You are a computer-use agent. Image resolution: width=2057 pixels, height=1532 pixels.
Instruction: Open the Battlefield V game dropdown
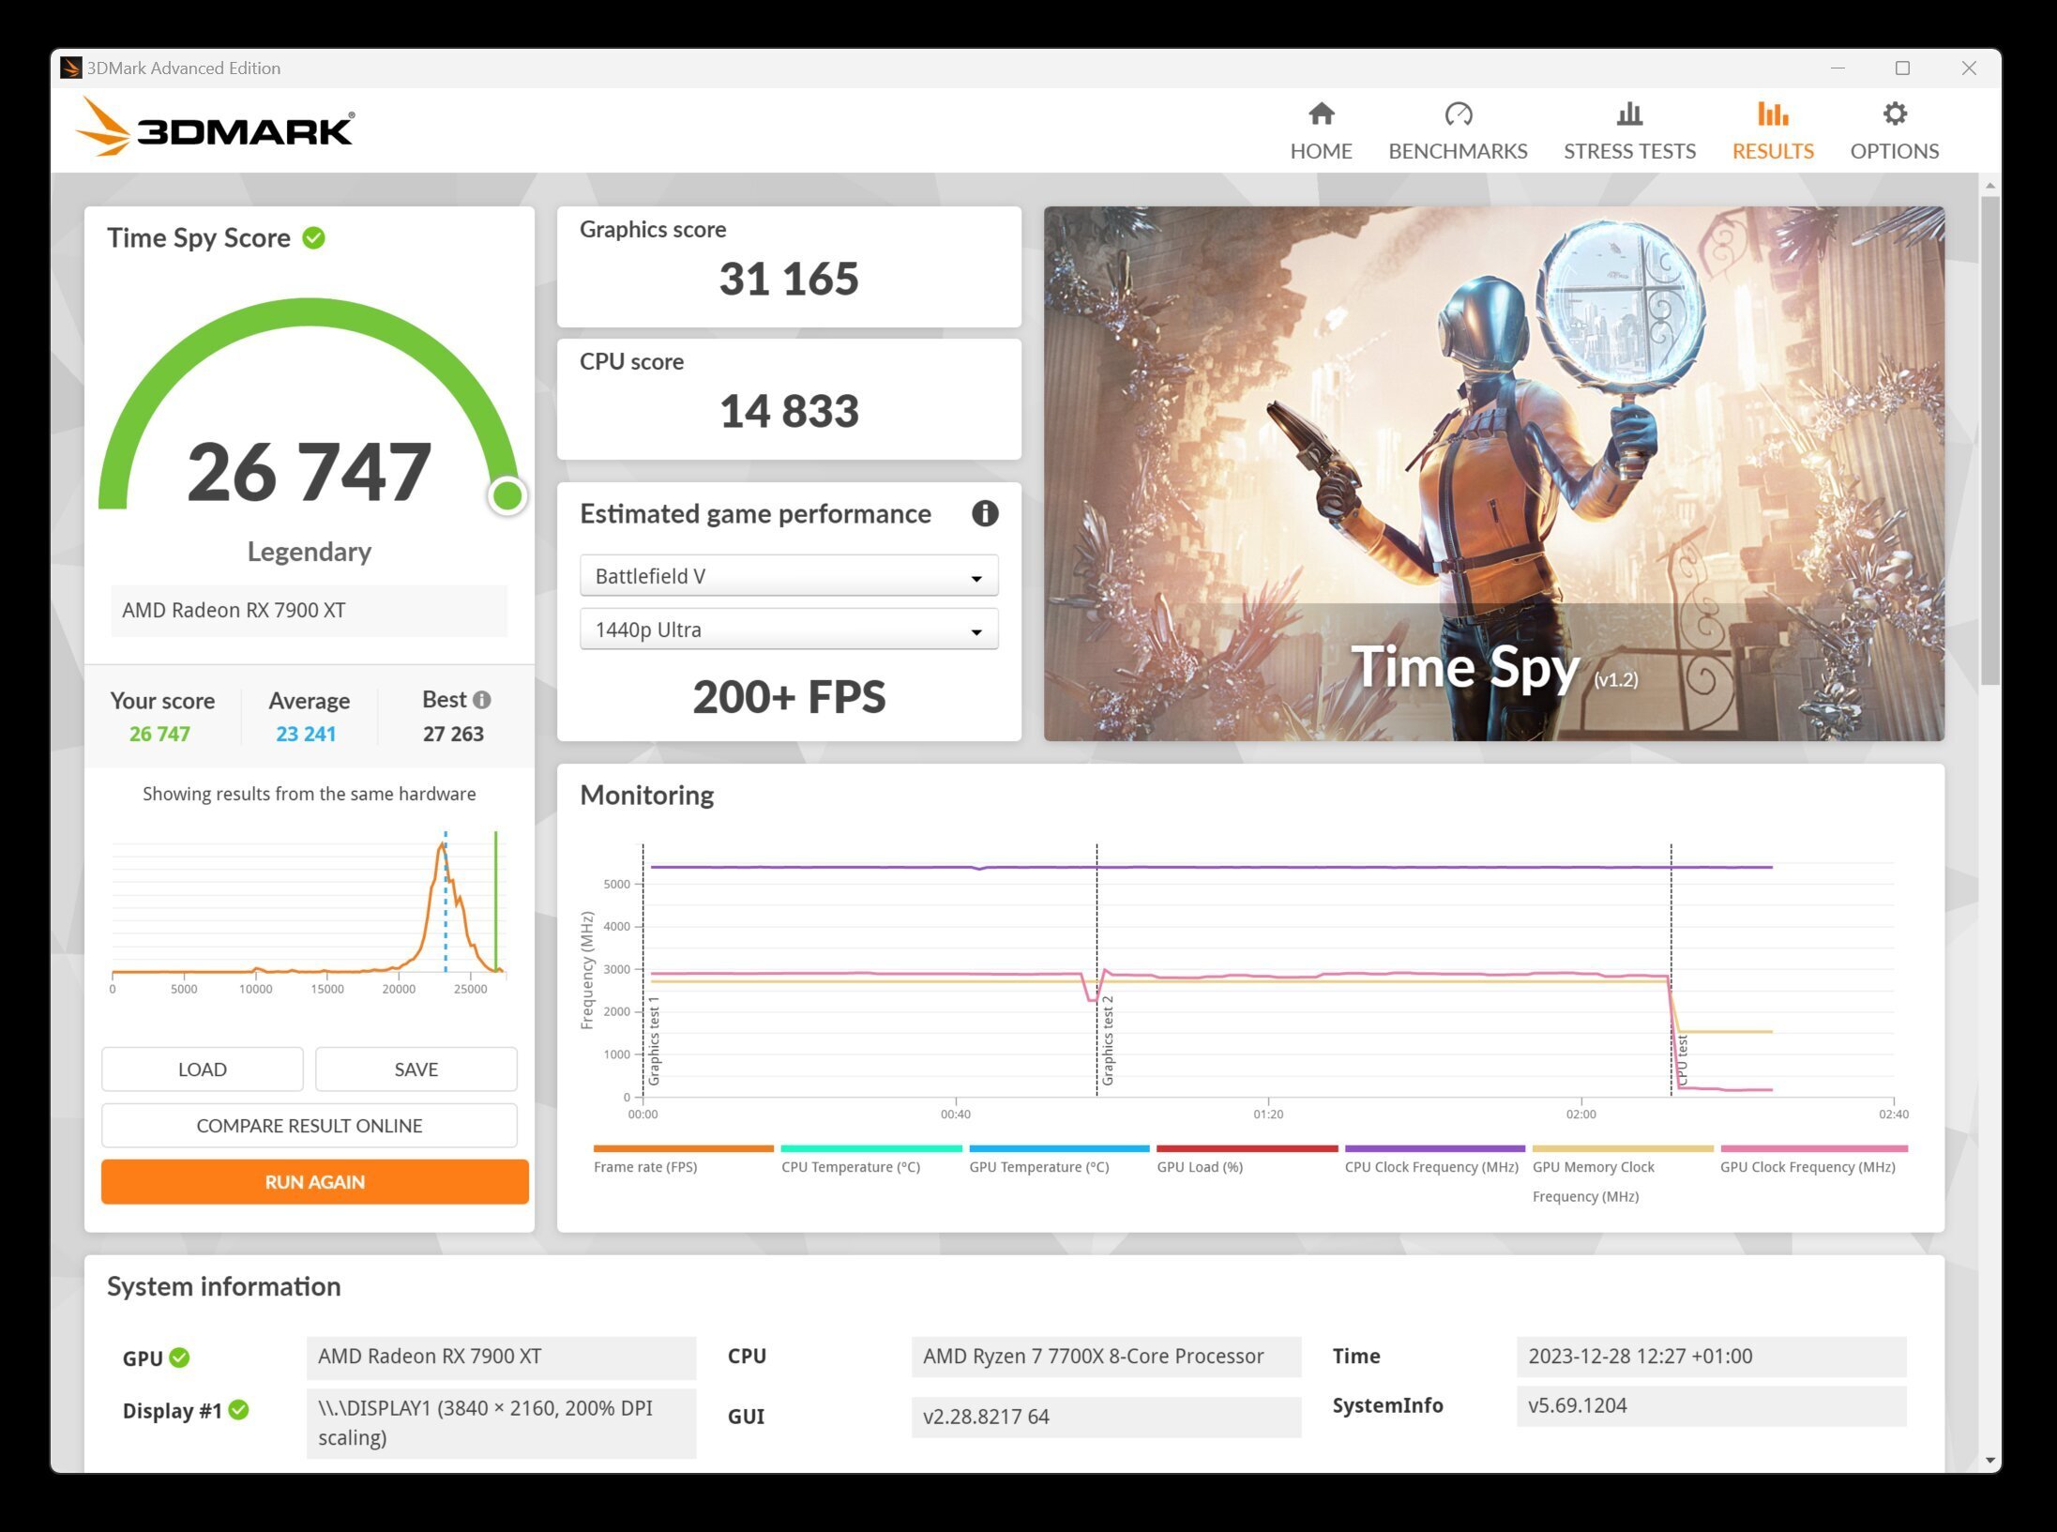pyautogui.click(x=789, y=576)
